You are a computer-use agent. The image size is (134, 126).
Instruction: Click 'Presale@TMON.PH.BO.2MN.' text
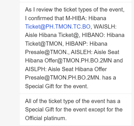(63, 78)
